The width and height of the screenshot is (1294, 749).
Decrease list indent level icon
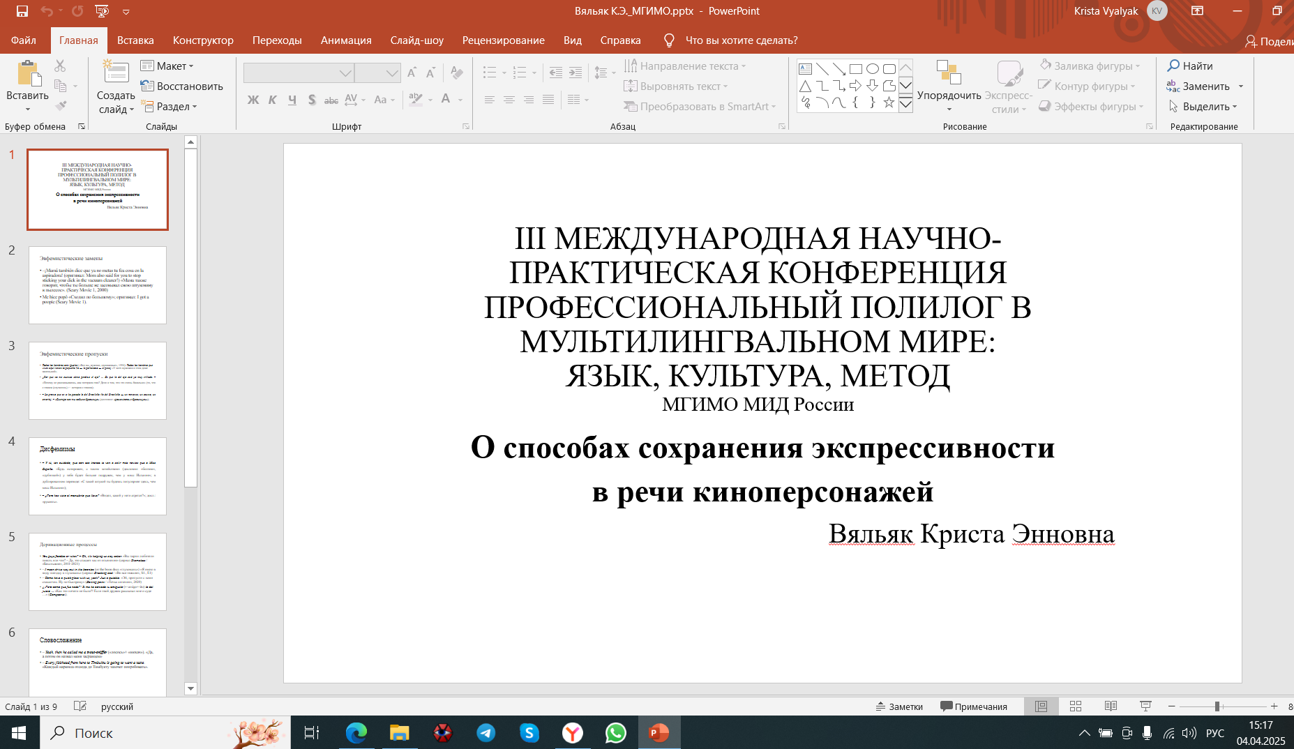tap(556, 73)
